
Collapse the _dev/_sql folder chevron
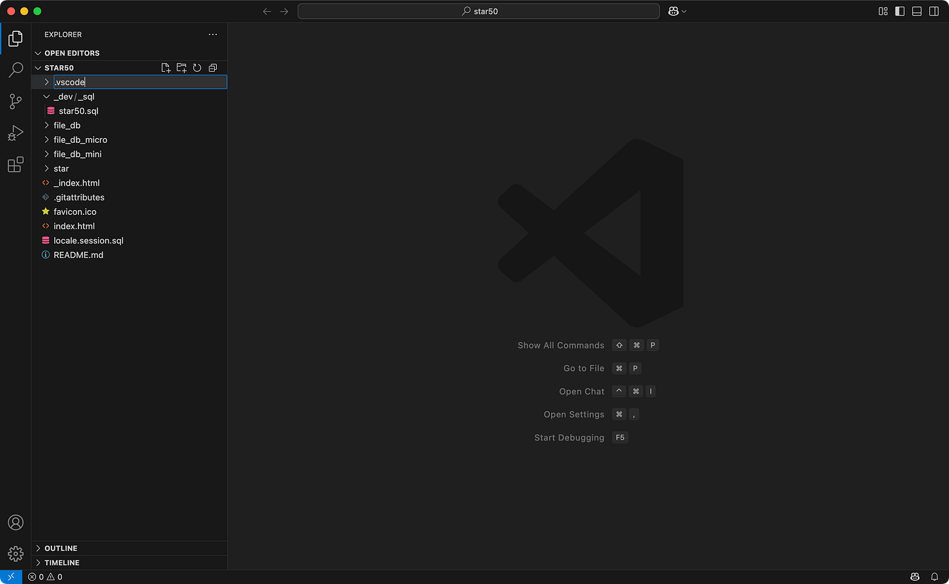coord(47,97)
